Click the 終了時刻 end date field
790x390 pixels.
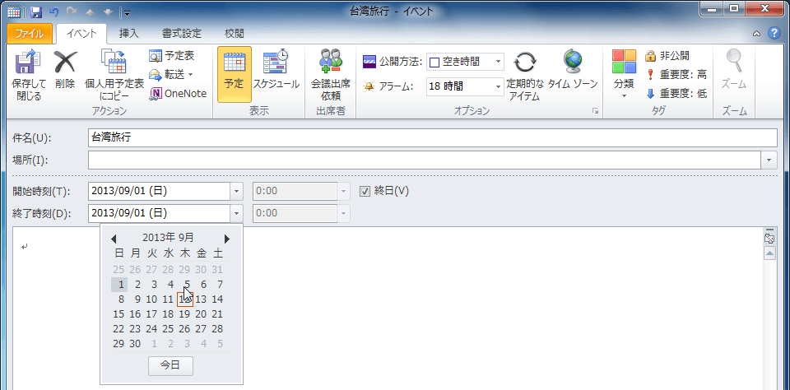tap(159, 213)
